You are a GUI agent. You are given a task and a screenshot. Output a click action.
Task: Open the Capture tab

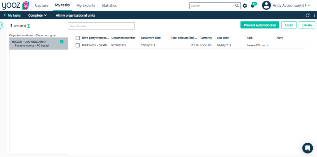(x=42, y=6)
